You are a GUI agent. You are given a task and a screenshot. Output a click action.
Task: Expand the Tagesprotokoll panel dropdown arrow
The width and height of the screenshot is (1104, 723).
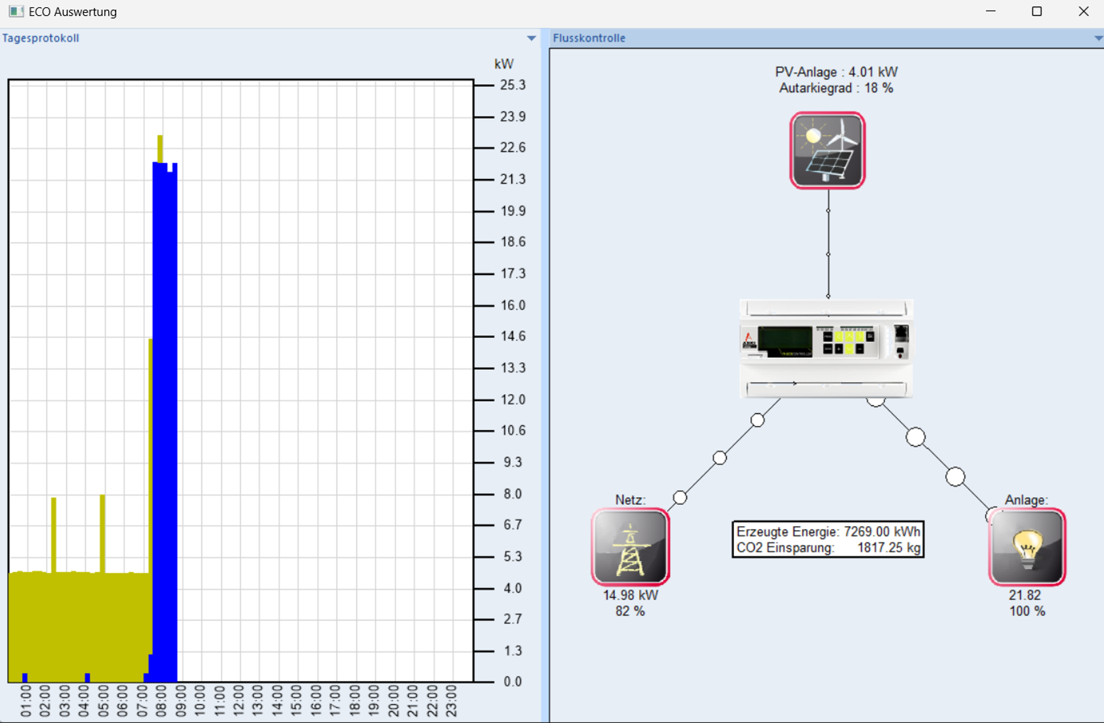pos(531,39)
